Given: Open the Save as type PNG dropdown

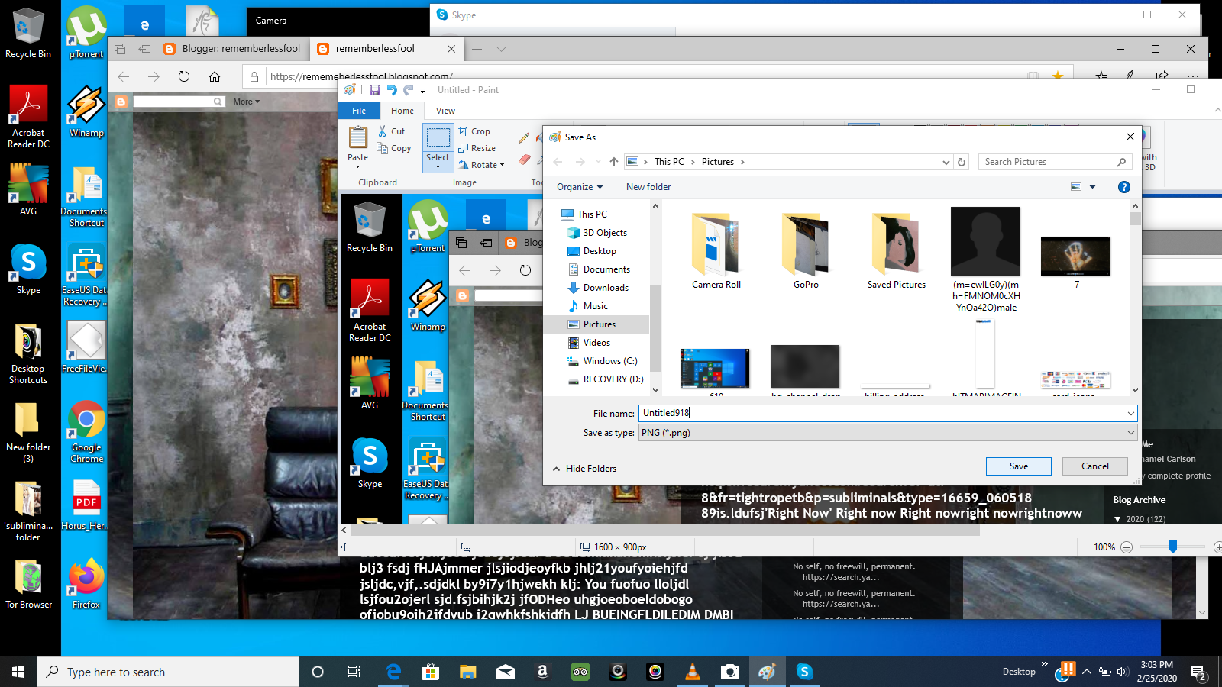Looking at the screenshot, I should click(x=887, y=433).
